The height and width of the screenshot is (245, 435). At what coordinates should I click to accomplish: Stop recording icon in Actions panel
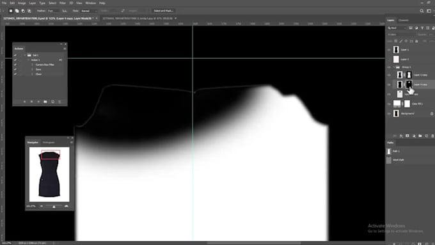pyautogui.click(x=24, y=102)
